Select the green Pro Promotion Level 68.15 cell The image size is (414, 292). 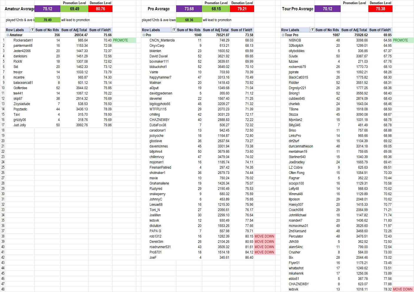coord(216,9)
